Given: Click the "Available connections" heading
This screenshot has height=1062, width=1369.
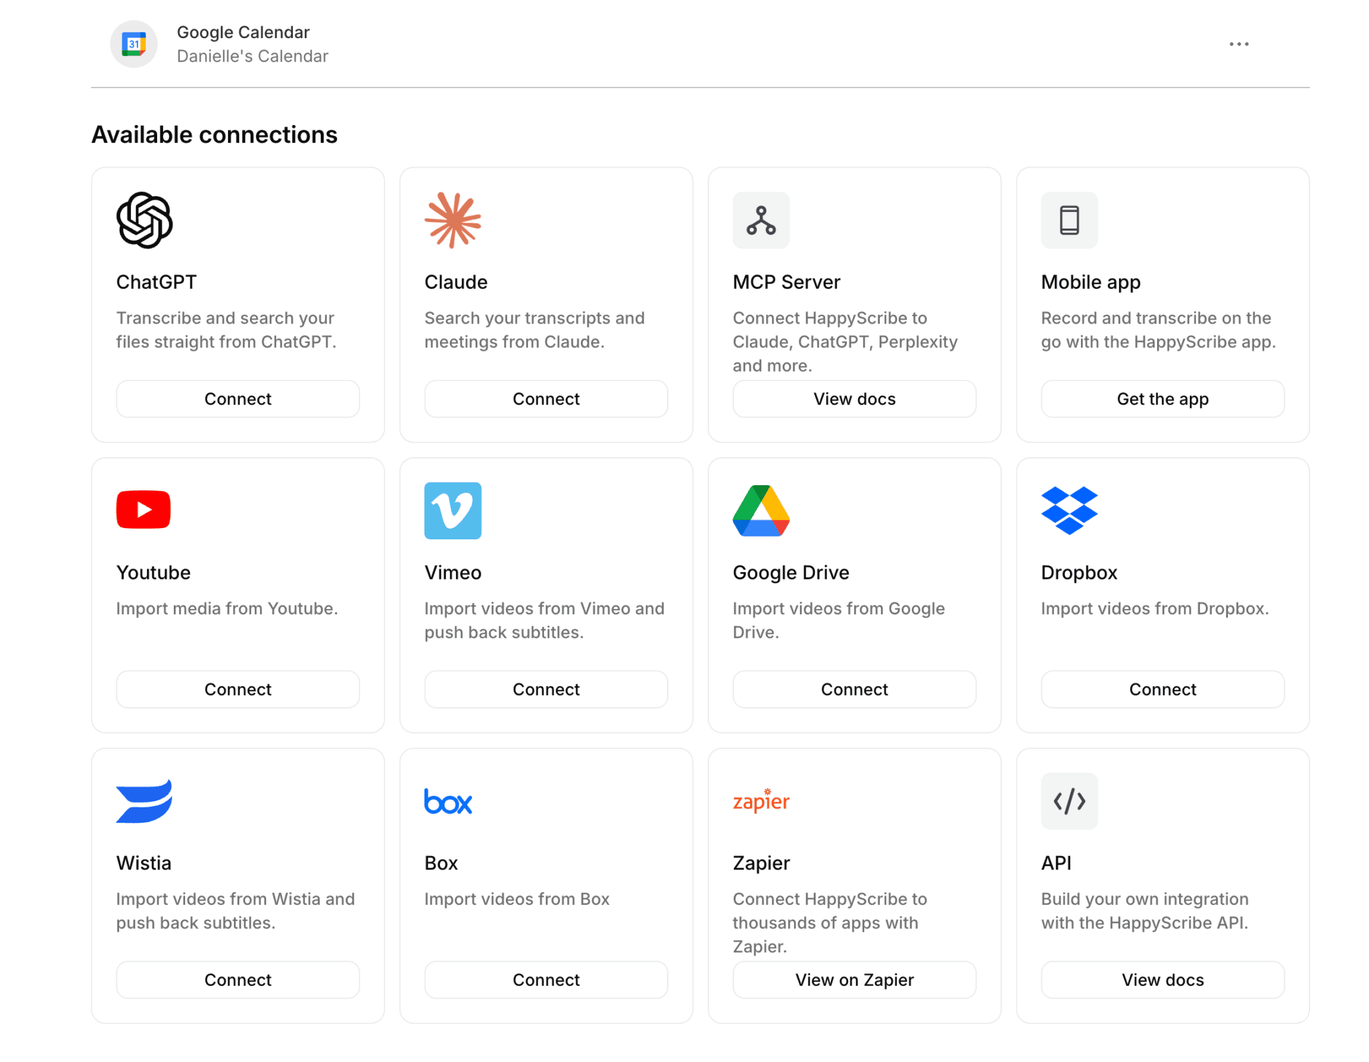Looking at the screenshot, I should pos(215,135).
